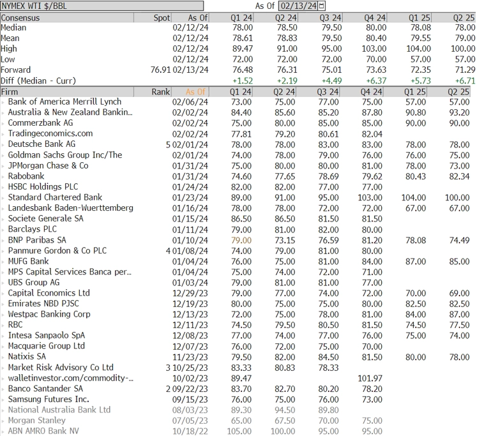Click BNP Paribas highlighted 79.00 value
This screenshot has height=436, width=477.
241,241
